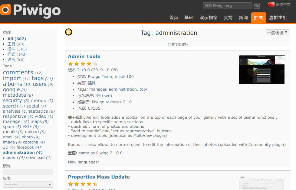Click the yellow tag icon beside 'Tag: administration'

pyautogui.click(x=68, y=32)
